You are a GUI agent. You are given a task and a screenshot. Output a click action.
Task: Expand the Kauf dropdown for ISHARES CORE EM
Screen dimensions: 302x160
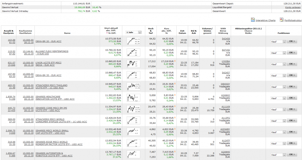(x=278, y=109)
